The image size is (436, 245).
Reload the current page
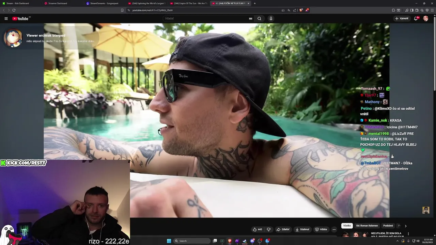click(14, 10)
